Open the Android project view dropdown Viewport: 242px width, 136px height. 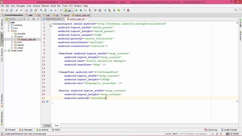pyautogui.click(x=14, y=19)
